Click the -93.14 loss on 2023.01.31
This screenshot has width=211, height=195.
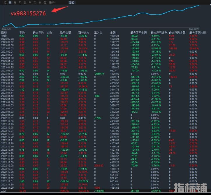64,55
